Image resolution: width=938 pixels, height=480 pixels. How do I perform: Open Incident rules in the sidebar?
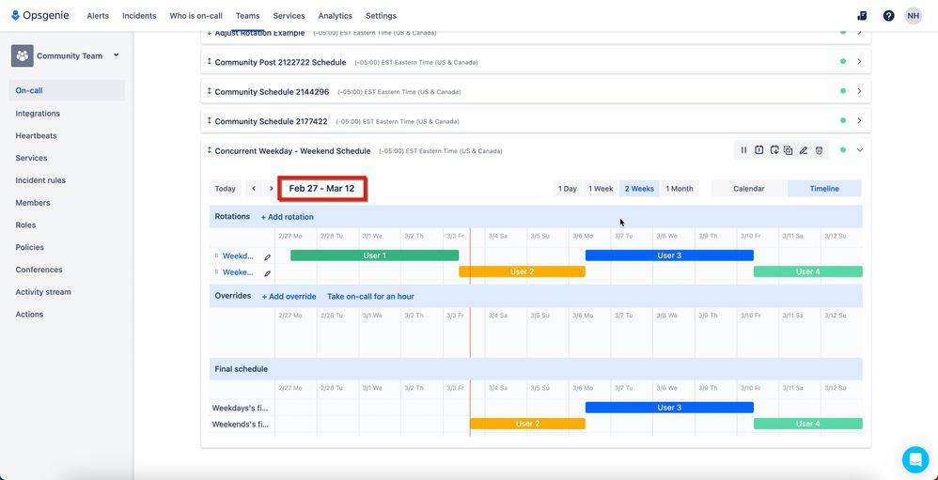click(x=40, y=180)
